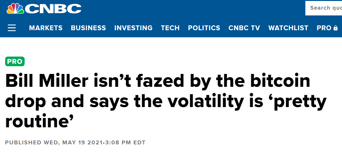Screen dimensions: 342x154
Task: Click the words 'Bill Miller' in headline
Action: point(47,81)
